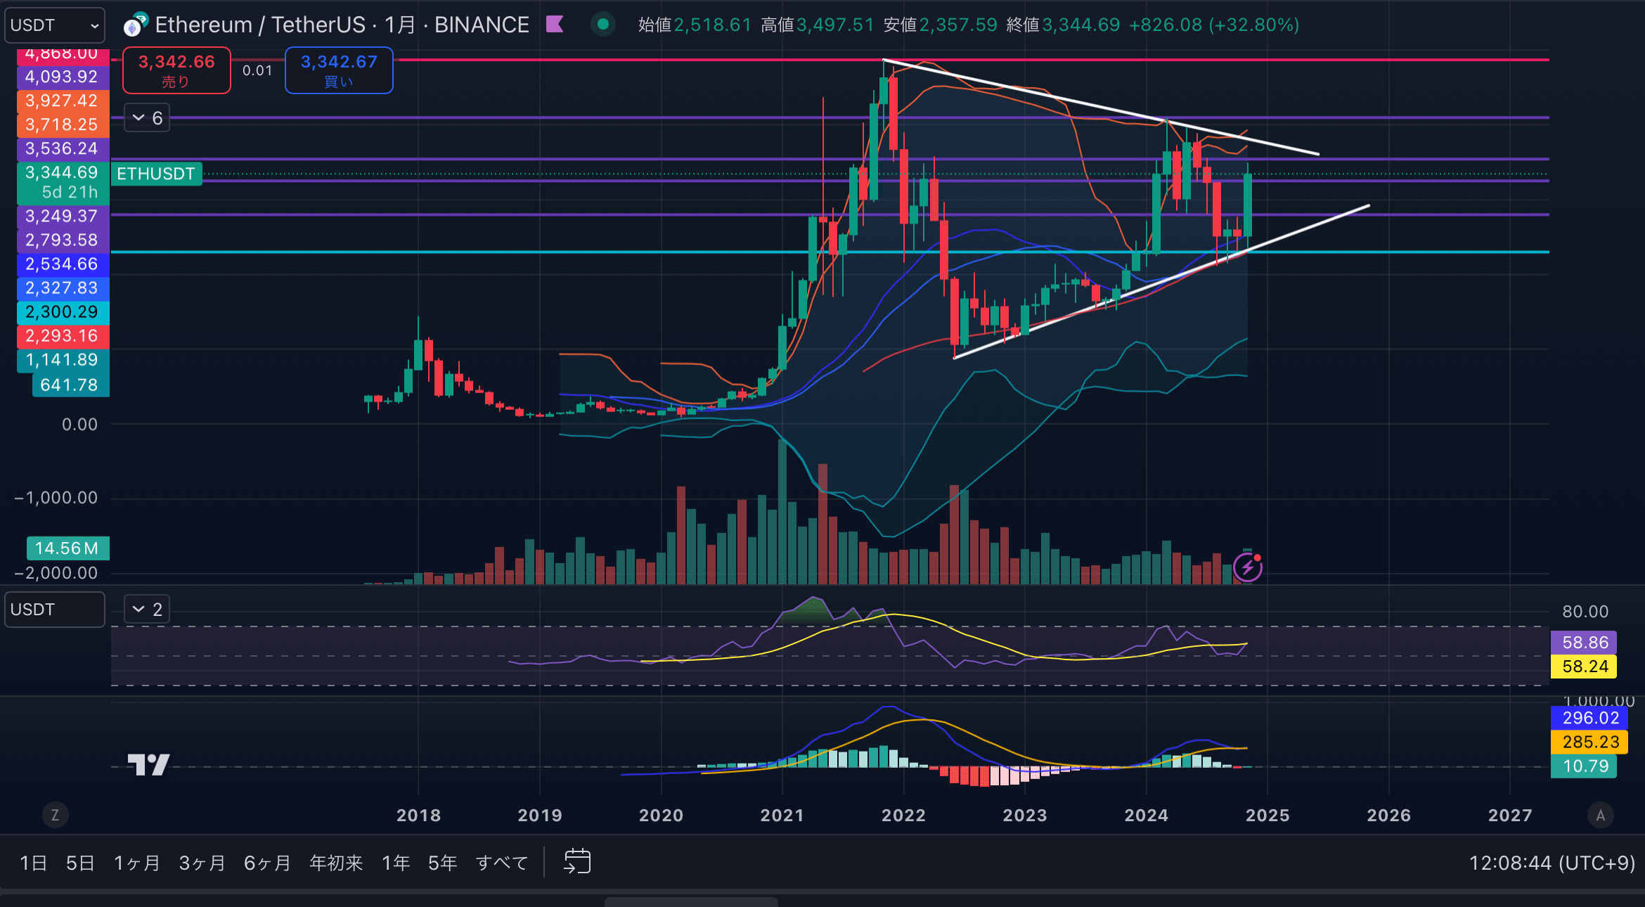Select the 1年 time range
Image resolution: width=1645 pixels, height=907 pixels.
[396, 863]
